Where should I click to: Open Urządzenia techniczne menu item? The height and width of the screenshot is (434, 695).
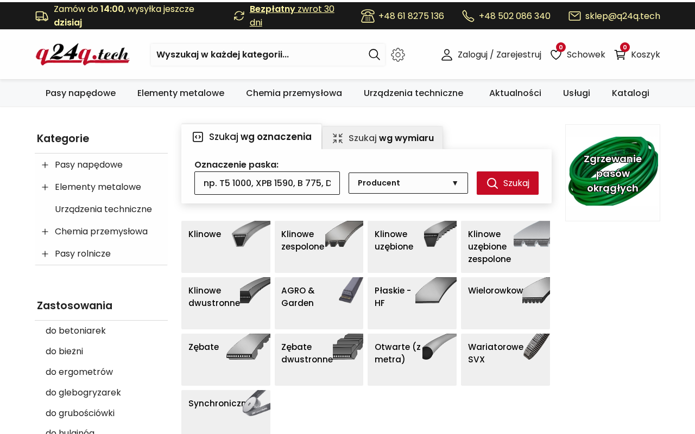coord(413,93)
